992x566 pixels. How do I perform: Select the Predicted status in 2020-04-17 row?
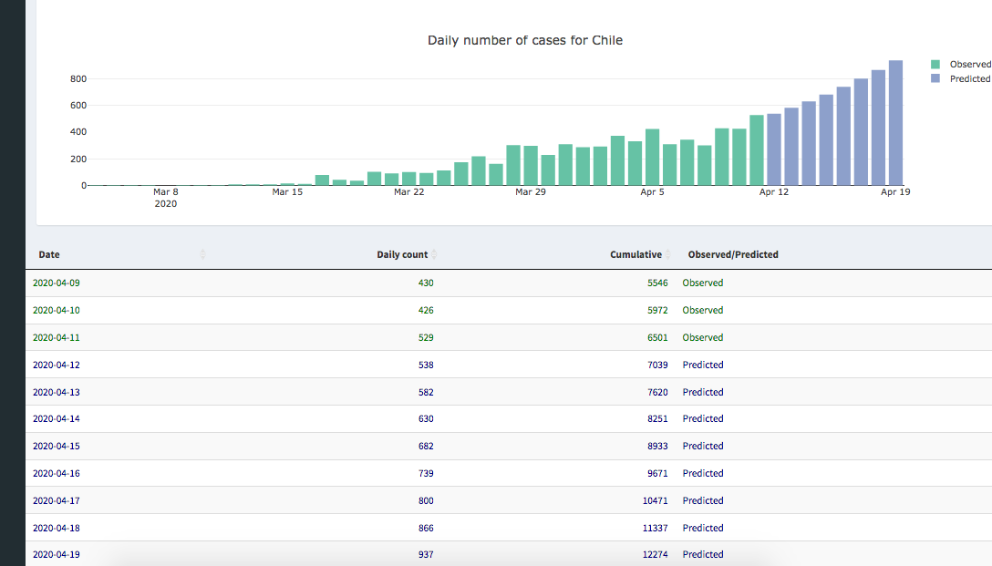point(703,501)
